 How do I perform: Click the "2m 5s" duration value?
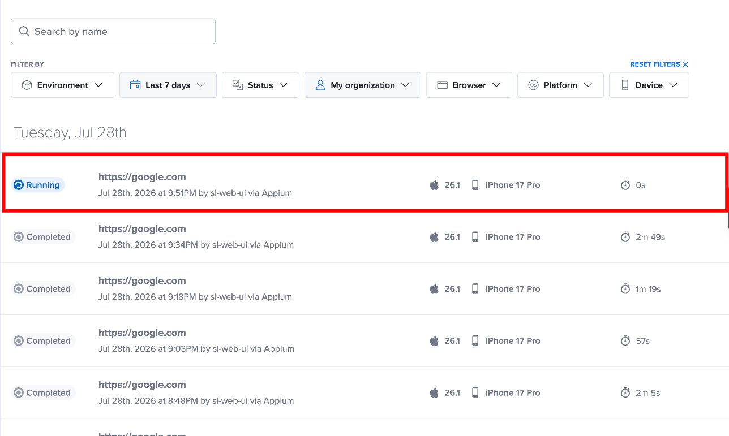click(x=648, y=393)
